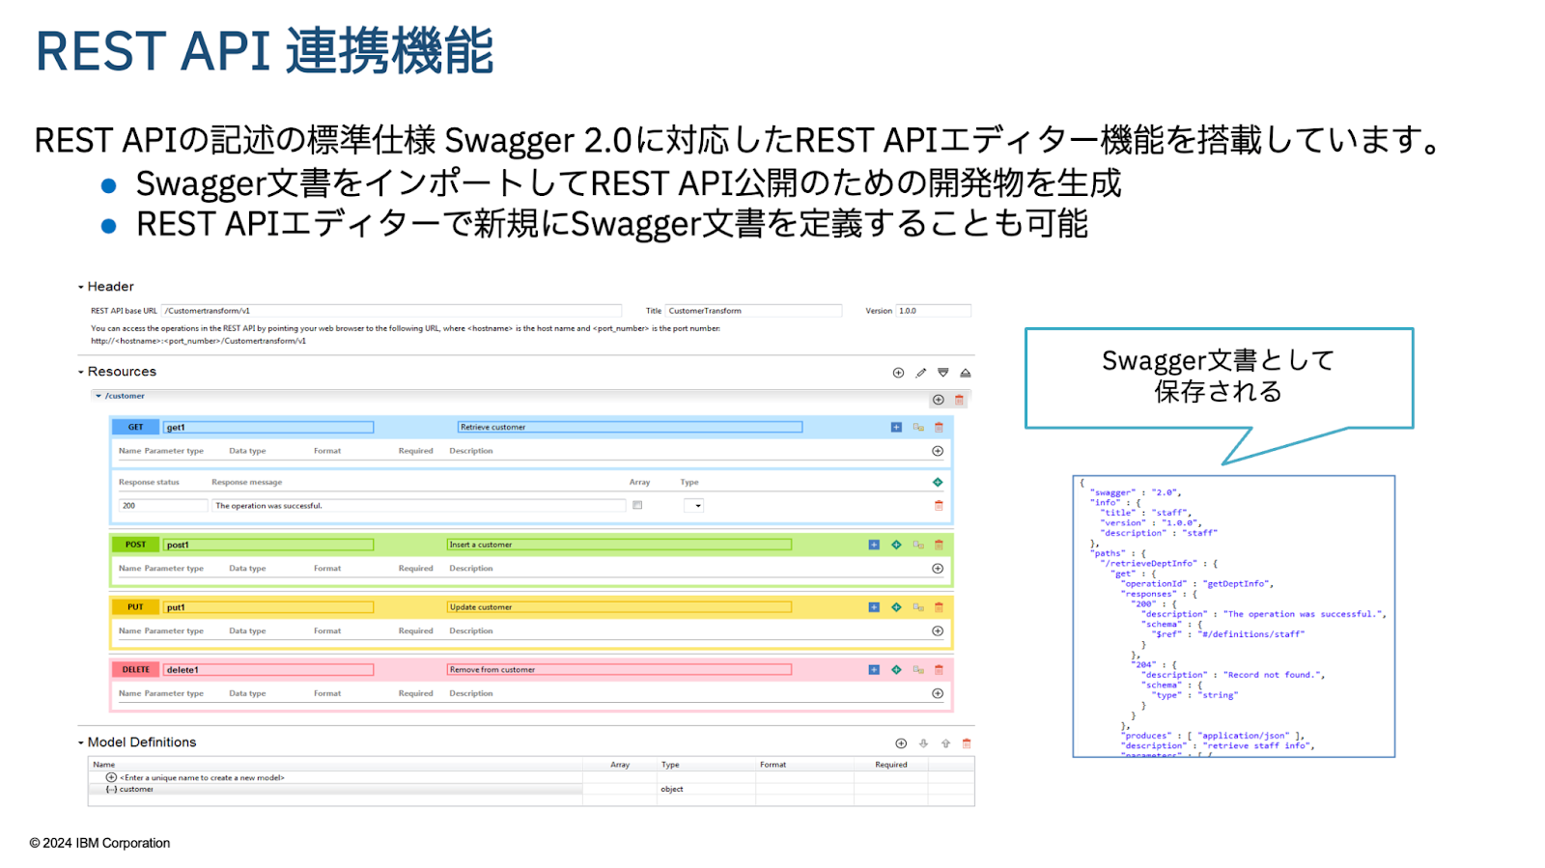Click the Version field showing 1.0.0

pyautogui.click(x=933, y=311)
